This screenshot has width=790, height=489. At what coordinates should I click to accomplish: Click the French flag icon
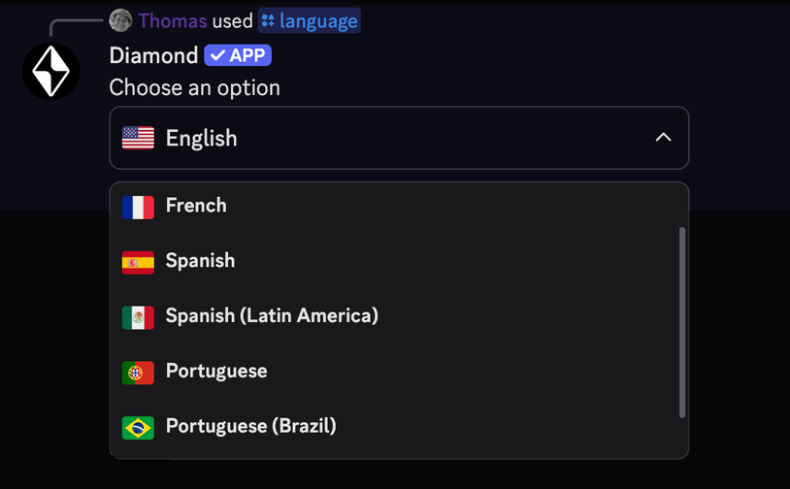138,207
